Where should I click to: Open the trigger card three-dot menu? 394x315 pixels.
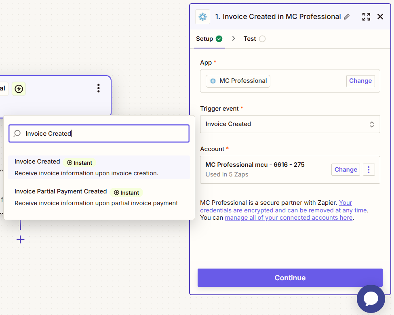click(99, 88)
